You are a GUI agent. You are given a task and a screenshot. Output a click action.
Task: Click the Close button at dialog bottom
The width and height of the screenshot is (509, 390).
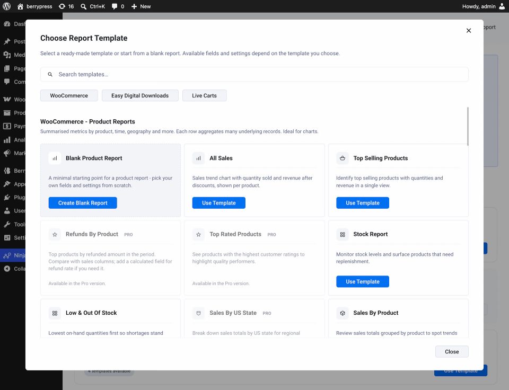pos(452,352)
